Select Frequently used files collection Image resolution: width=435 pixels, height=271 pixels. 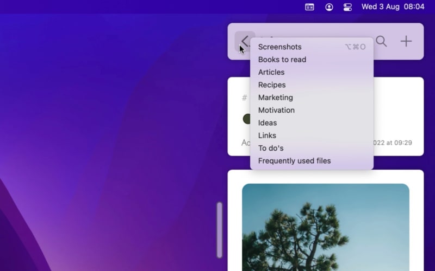[312, 160]
